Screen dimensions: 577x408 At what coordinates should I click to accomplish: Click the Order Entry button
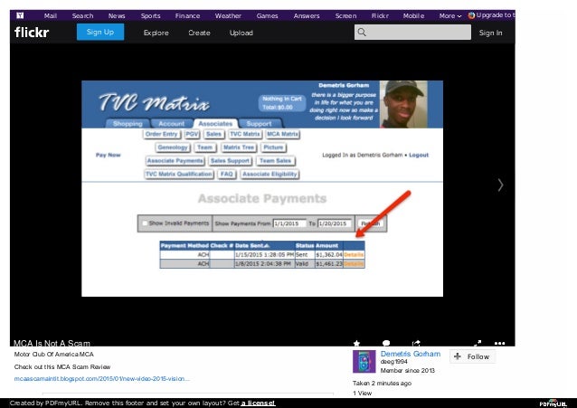pyautogui.click(x=162, y=134)
